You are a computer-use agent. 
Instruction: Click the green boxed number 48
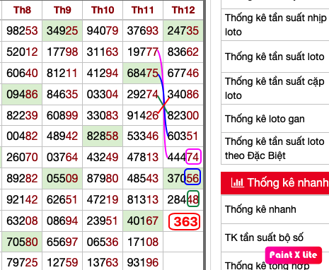(193, 199)
